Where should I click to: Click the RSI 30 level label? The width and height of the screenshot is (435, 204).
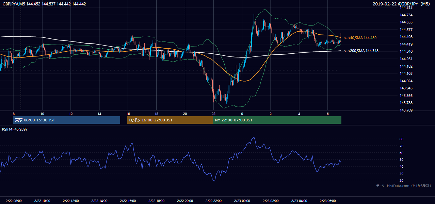coord(401,173)
